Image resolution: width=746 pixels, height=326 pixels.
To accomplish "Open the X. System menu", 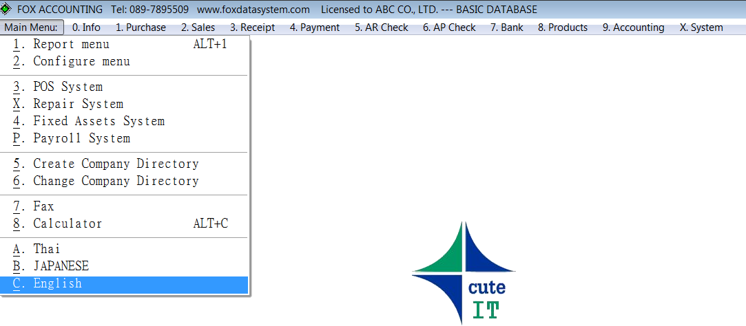I will [701, 28].
